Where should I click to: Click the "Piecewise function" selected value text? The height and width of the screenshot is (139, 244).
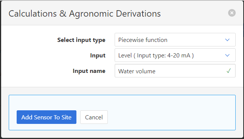[143, 40]
